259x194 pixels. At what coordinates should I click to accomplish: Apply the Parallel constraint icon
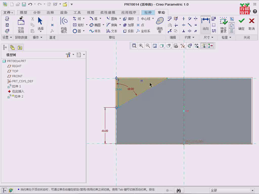pyautogui.click(x=196, y=31)
